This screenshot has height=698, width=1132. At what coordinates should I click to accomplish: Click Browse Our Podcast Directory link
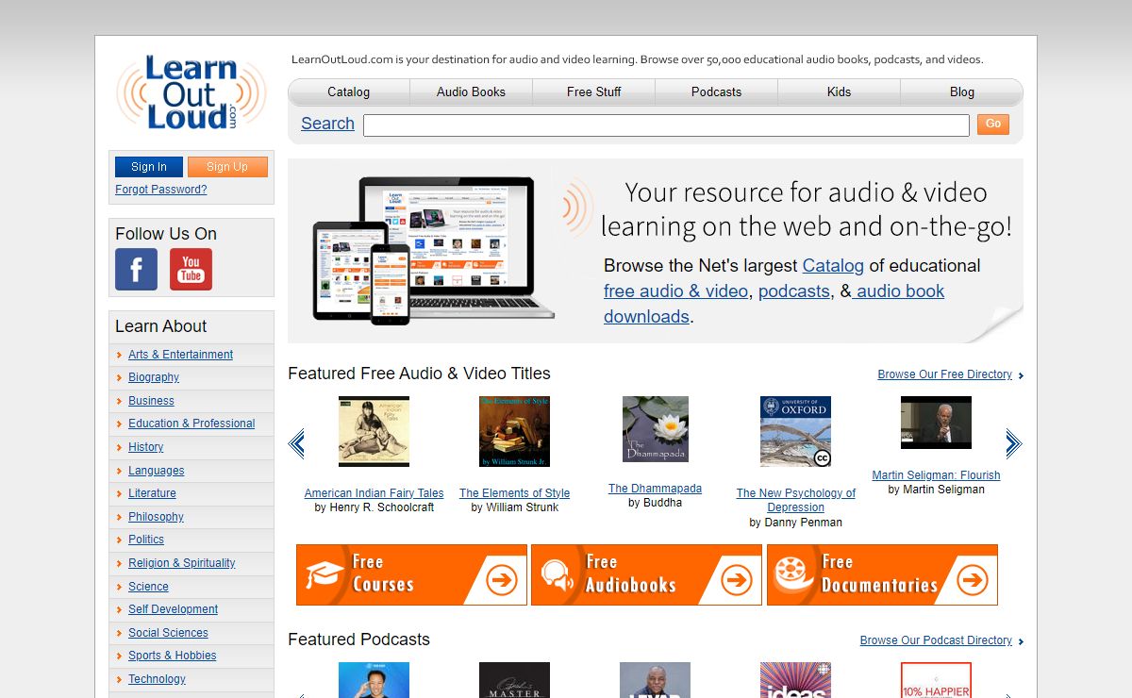936,640
